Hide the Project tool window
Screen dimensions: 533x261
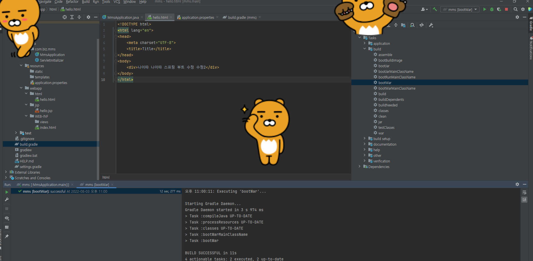point(96,17)
